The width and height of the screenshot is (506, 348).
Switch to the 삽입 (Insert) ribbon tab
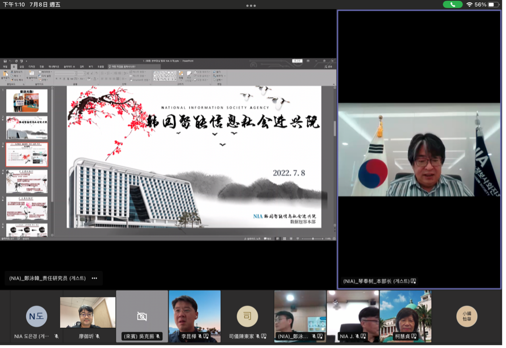coord(22,67)
